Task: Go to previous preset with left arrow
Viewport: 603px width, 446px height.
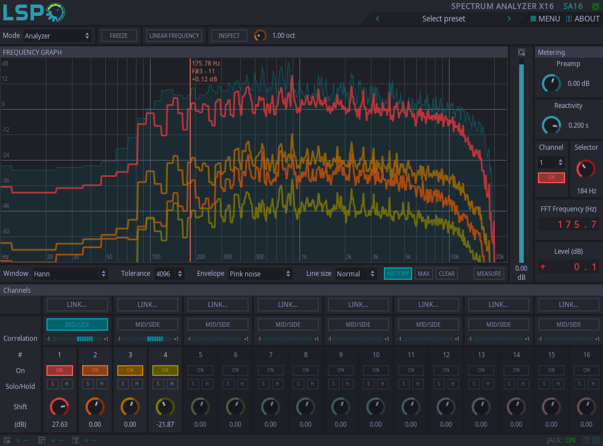Action: 378,19
